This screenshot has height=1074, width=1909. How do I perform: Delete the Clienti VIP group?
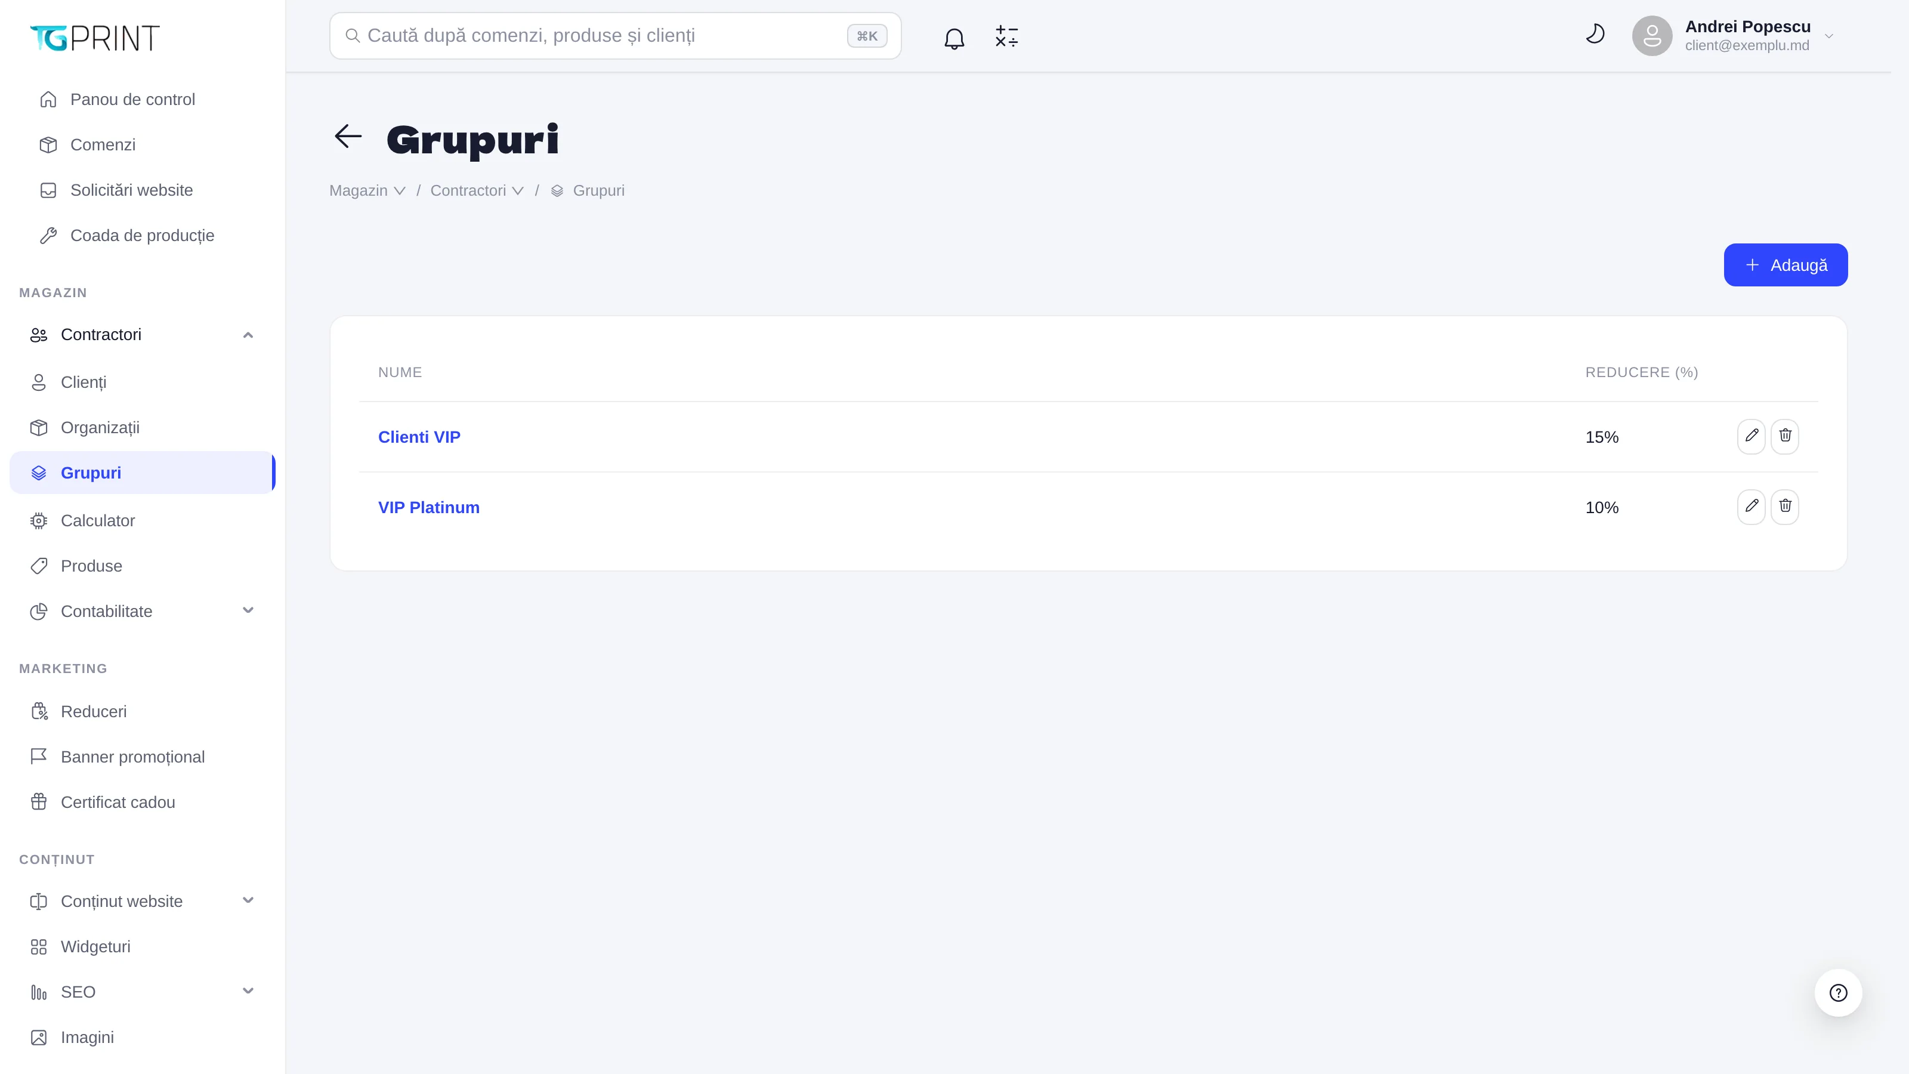tap(1784, 437)
